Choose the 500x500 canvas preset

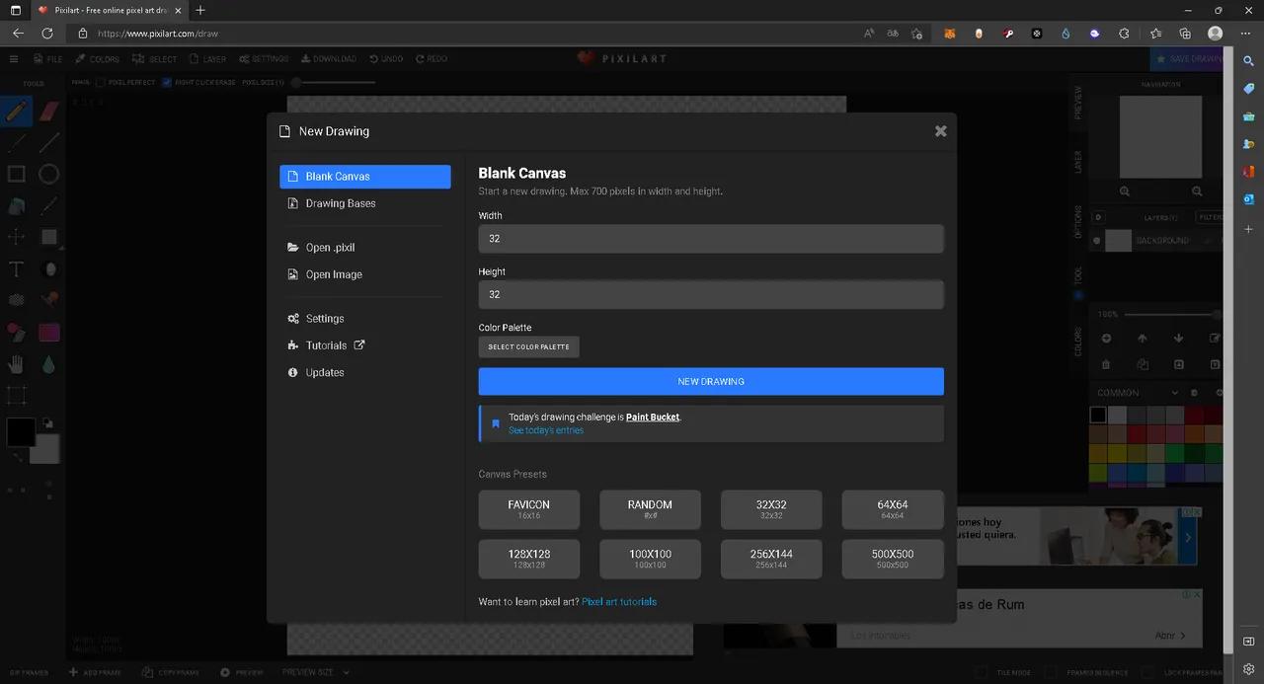tap(893, 559)
